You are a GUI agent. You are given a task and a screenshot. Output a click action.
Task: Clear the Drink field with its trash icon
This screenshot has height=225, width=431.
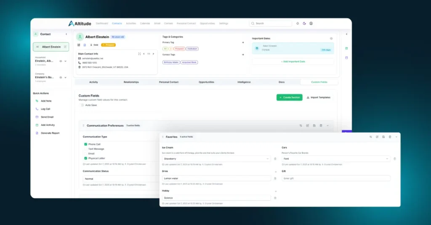click(x=275, y=178)
